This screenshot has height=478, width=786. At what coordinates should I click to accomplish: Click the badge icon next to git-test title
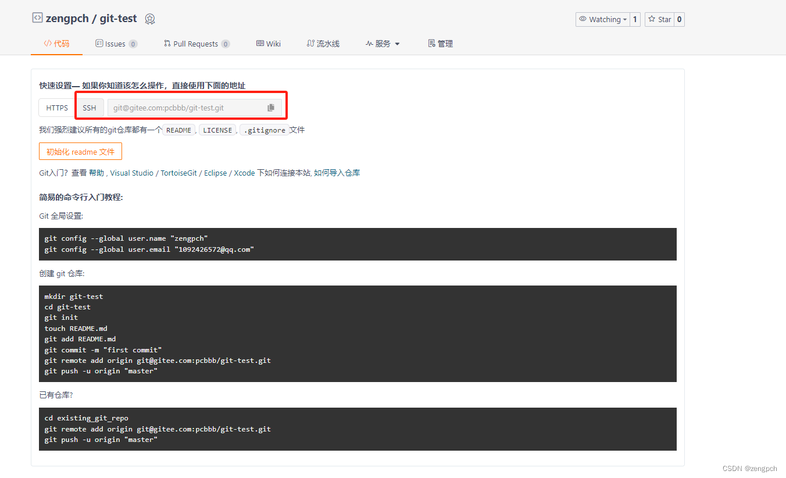[150, 19]
